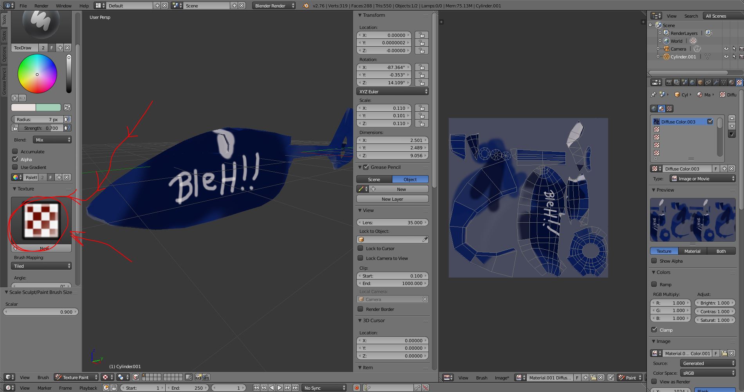Image resolution: width=744 pixels, height=392 pixels.
Task: Toggle the face selection masking icon in 3D header
Action: [x=136, y=377]
